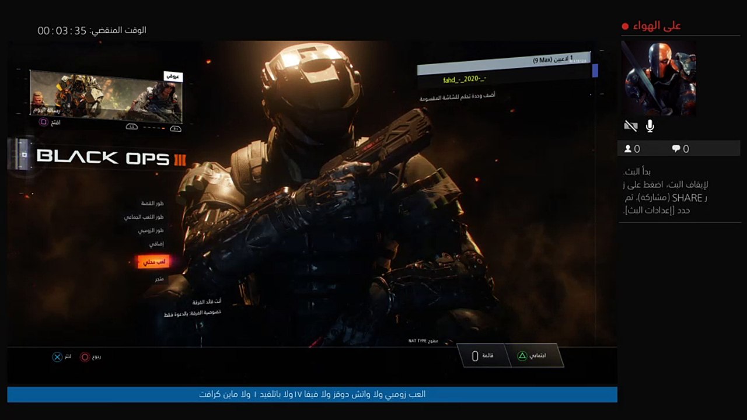Click the Black Ops III logo
Screen dimensions: 747x420
click(x=111, y=157)
